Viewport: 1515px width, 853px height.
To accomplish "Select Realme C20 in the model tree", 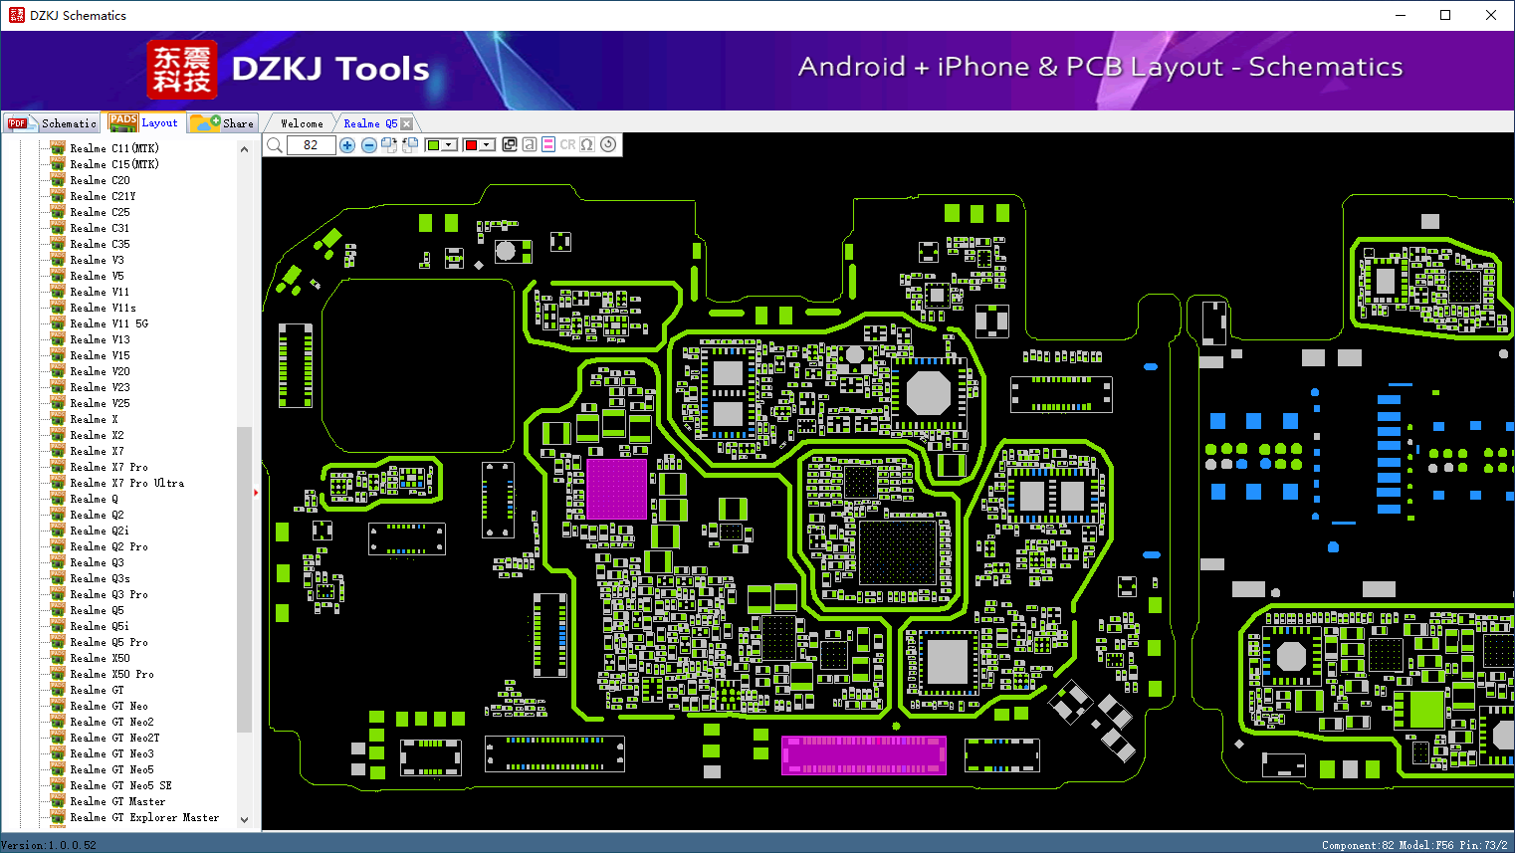I will [x=100, y=180].
